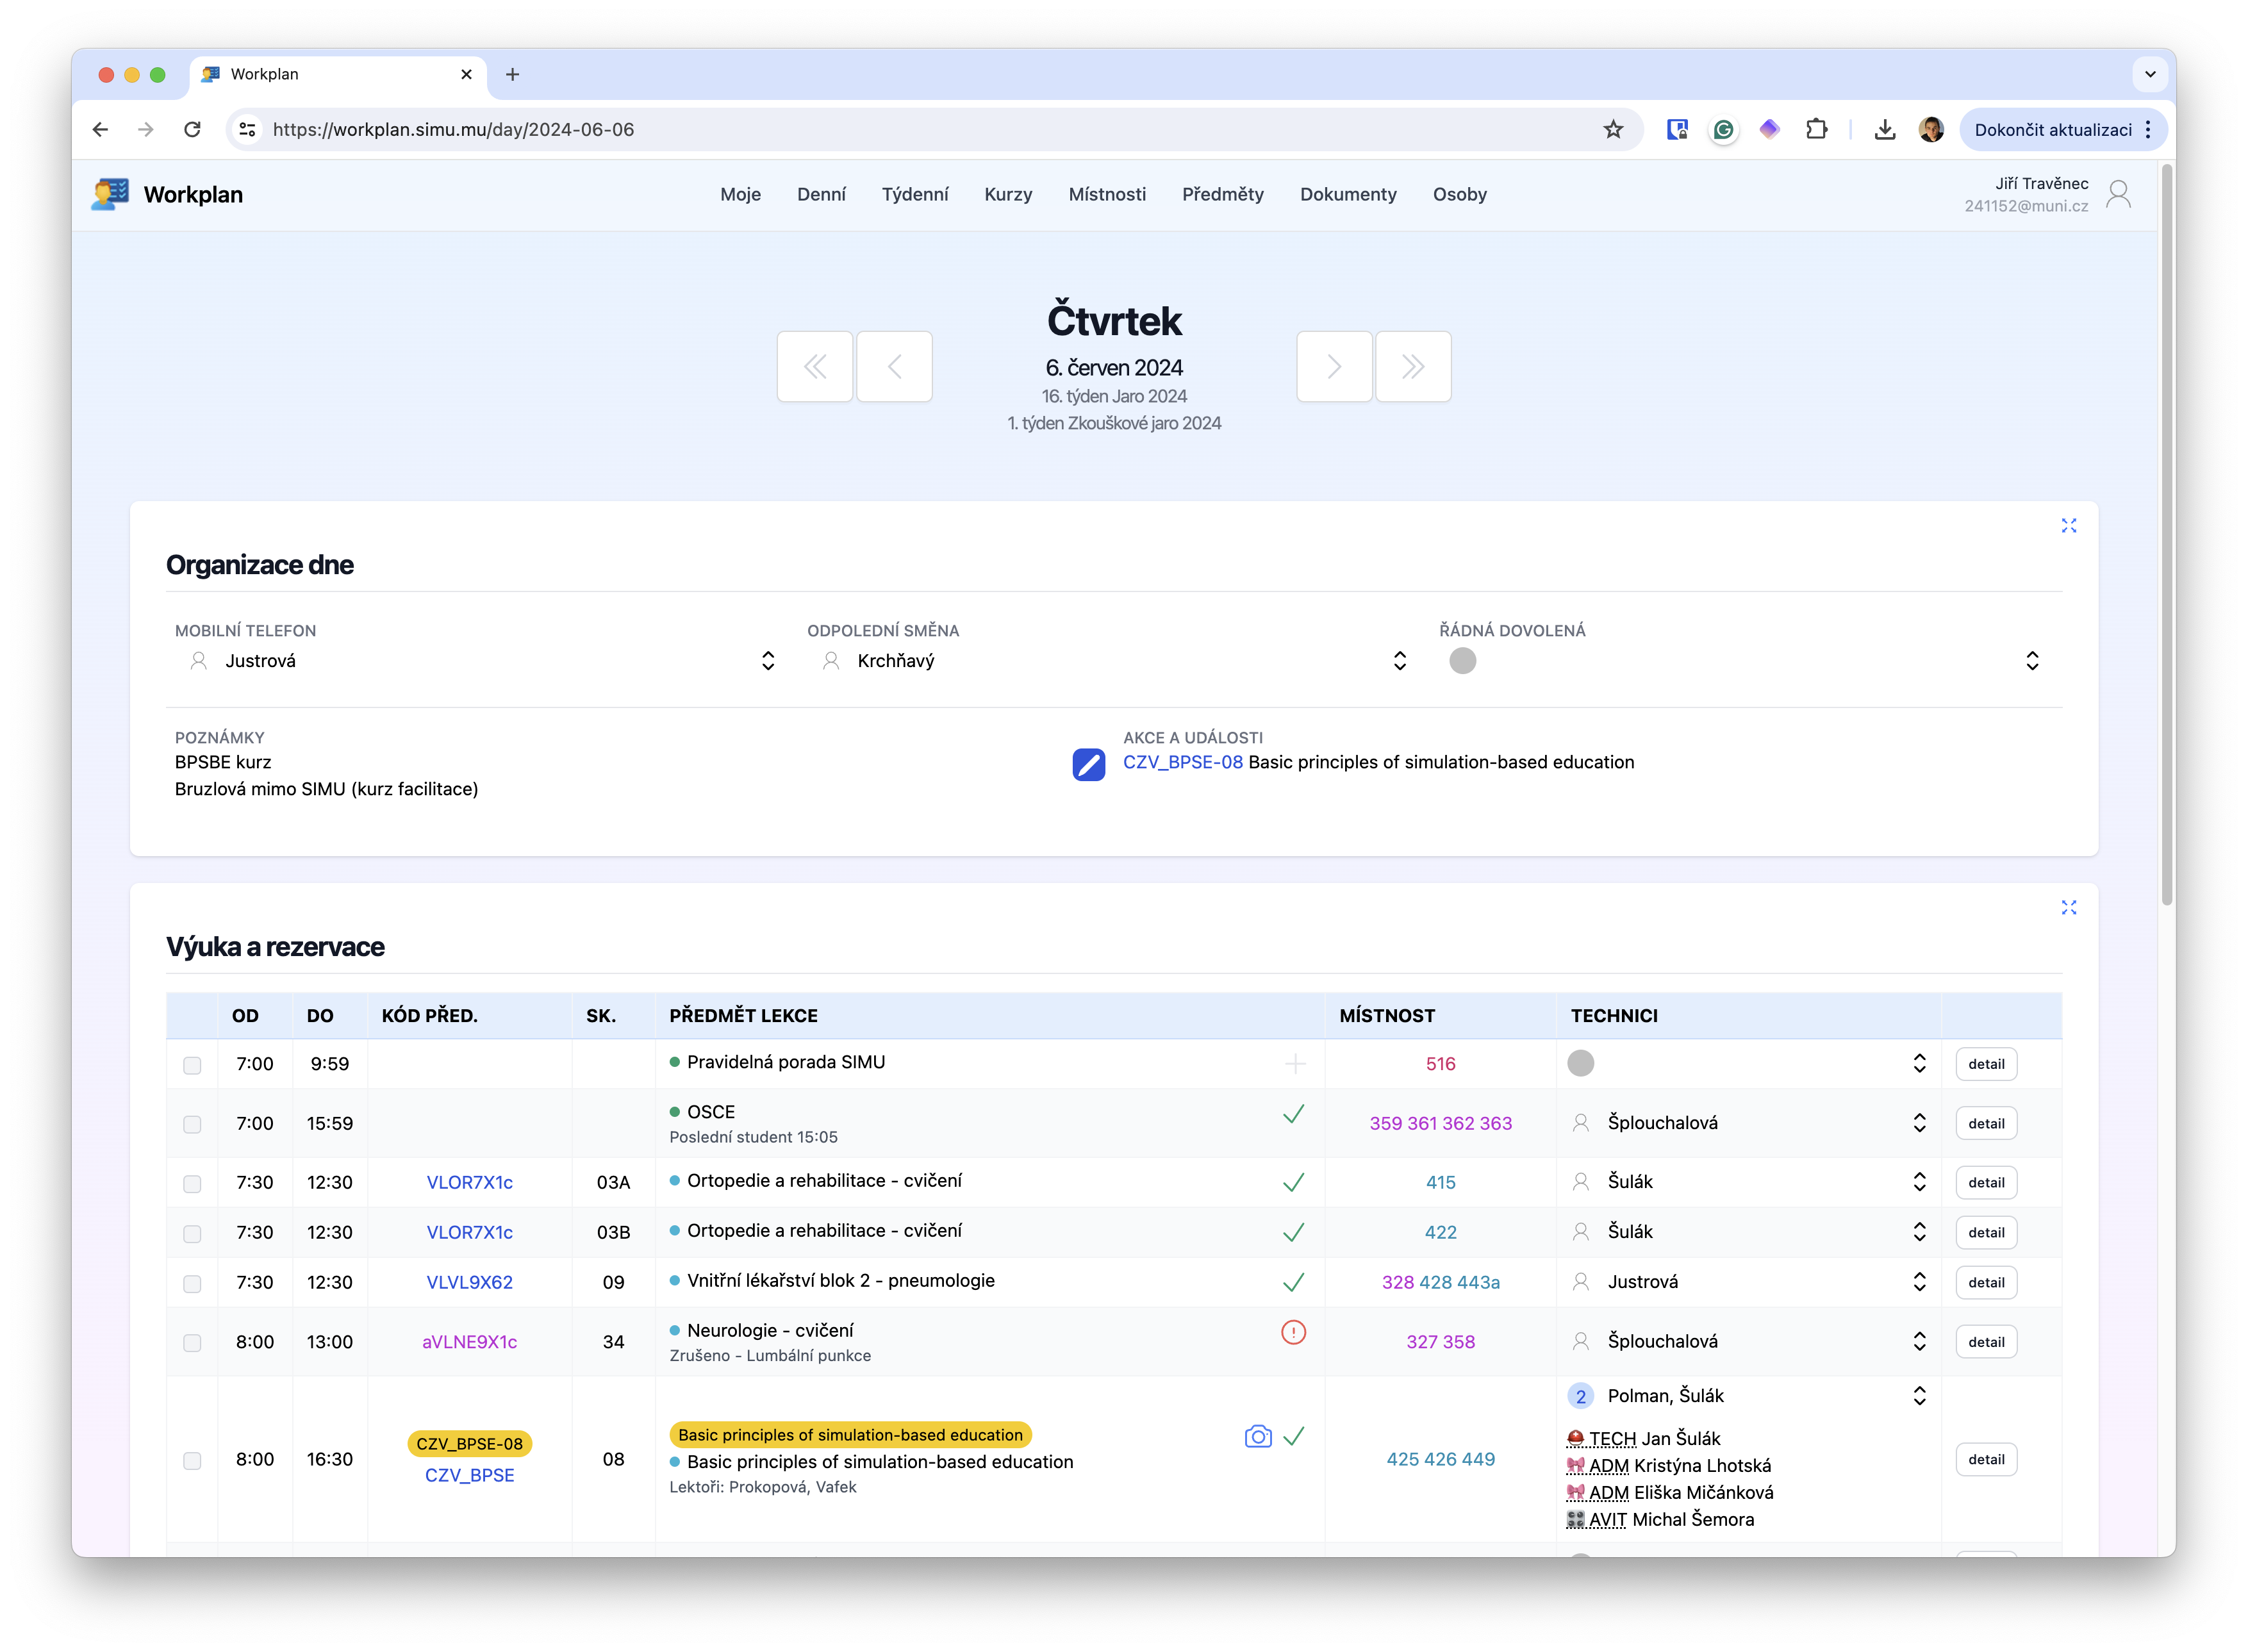This screenshot has width=2248, height=1652.
Task: Click the red warning icon for Neurologie
Action: coord(1293,1332)
